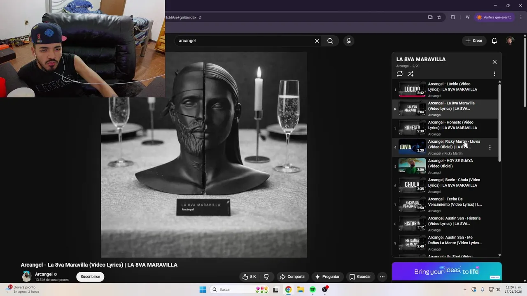Open the Windows Start menu
The height and width of the screenshot is (296, 527).
coord(203,290)
